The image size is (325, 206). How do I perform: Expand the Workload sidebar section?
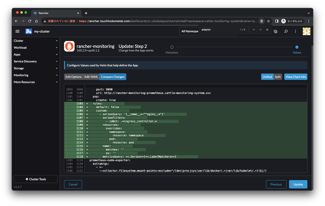point(36,47)
